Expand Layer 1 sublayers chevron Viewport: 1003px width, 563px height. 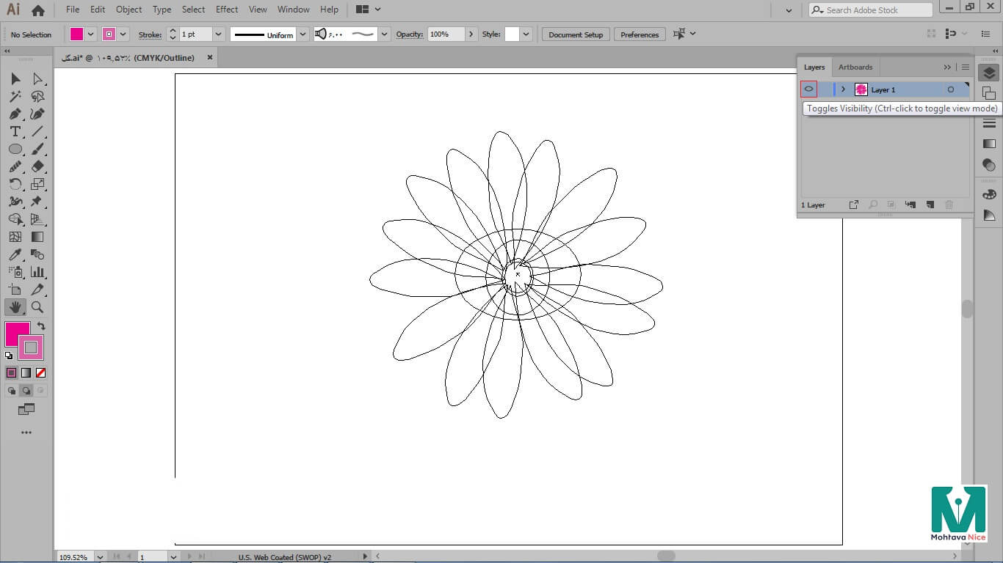843,89
